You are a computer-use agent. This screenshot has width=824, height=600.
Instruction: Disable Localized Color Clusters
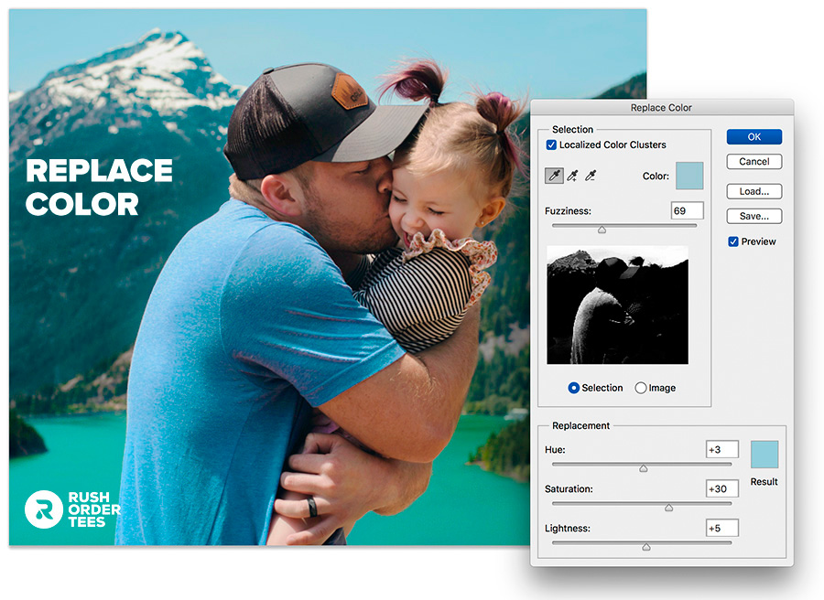pos(551,145)
